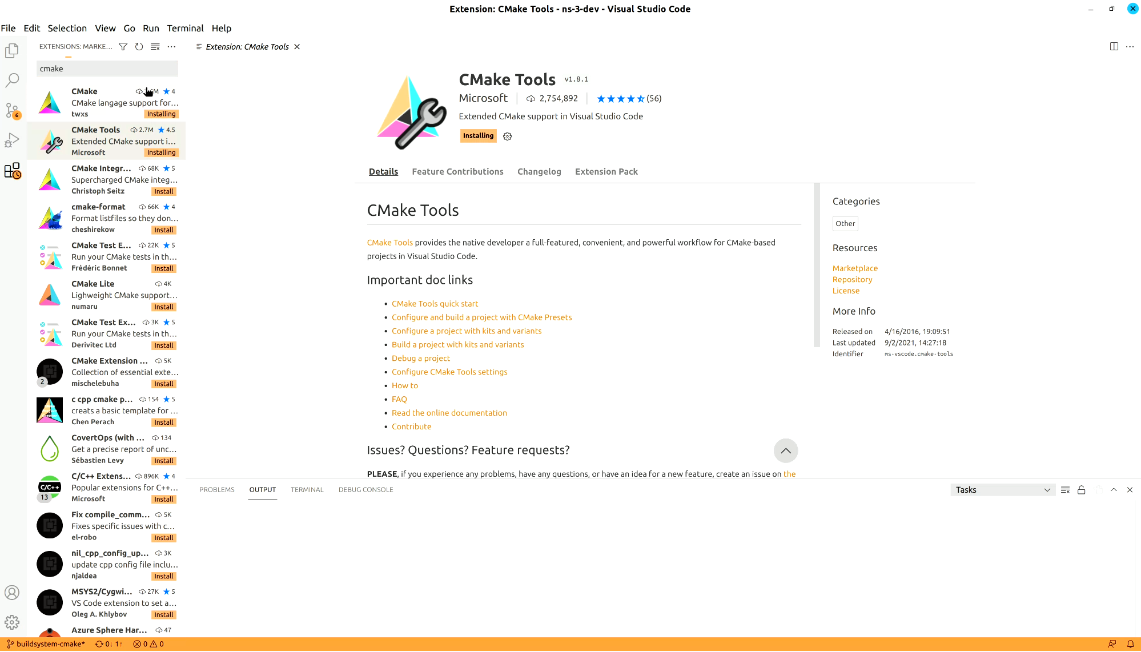Click the more extensions actions ellipsis menu
The height and width of the screenshot is (652, 1141).
(x=172, y=46)
